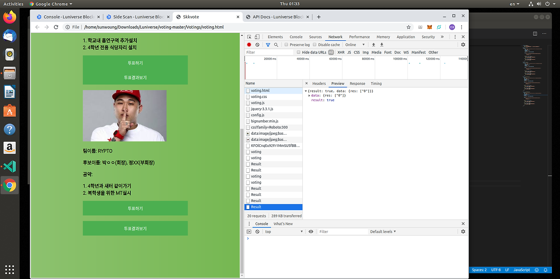Open DevTools three-dot customize menu
The image size is (560, 279).
coord(455,37)
